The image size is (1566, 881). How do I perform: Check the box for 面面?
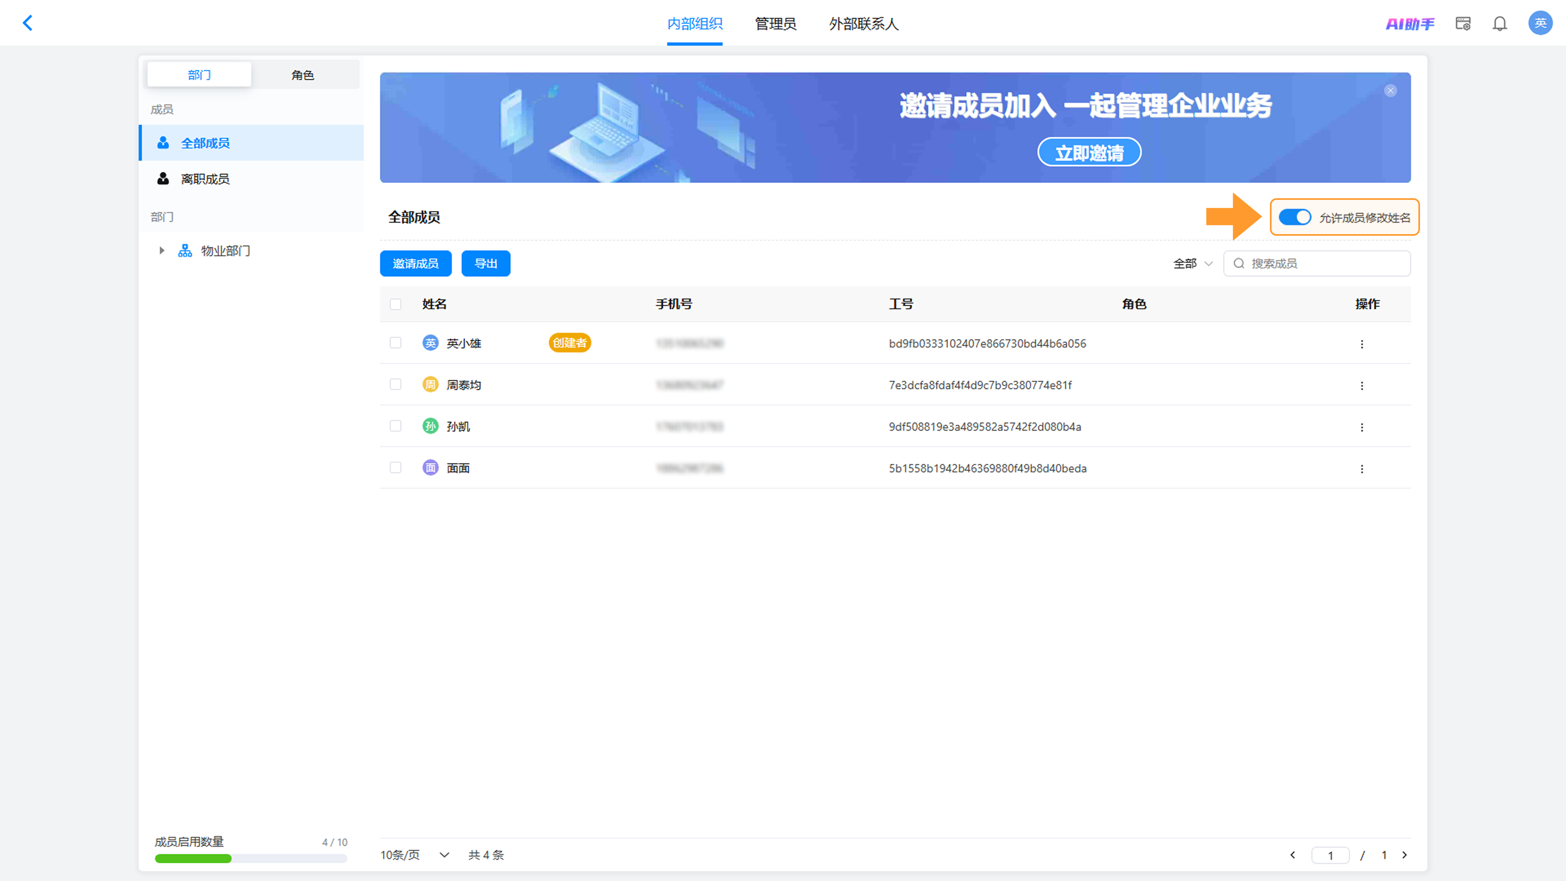point(396,467)
